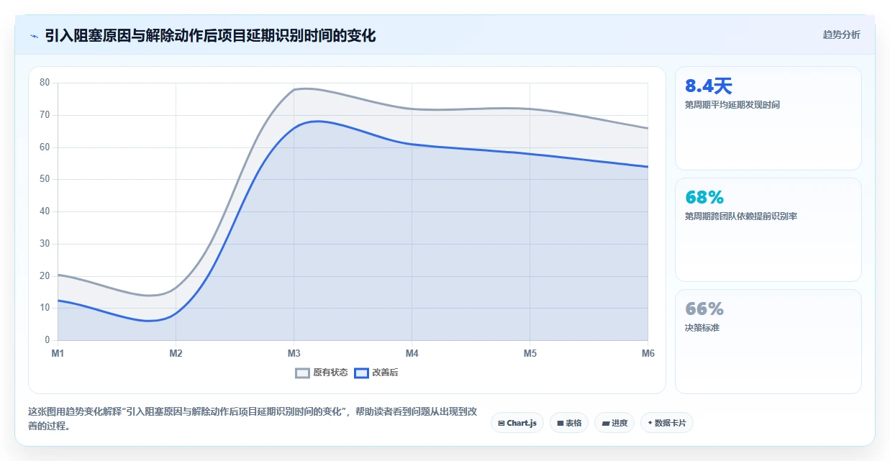Click the blue line point at M4
The image size is (890, 461).
(x=412, y=144)
